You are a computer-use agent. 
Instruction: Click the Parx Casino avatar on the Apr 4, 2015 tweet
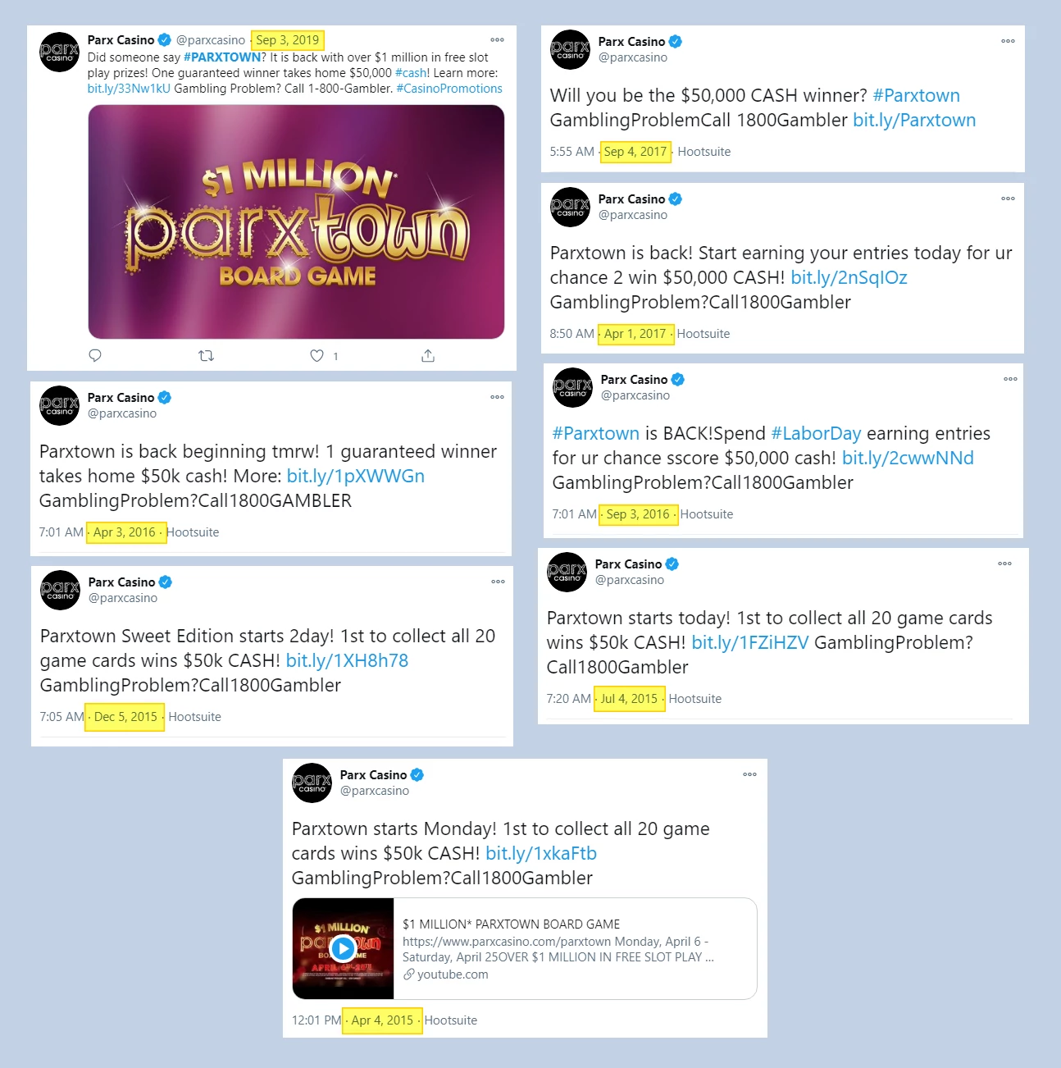click(x=312, y=783)
